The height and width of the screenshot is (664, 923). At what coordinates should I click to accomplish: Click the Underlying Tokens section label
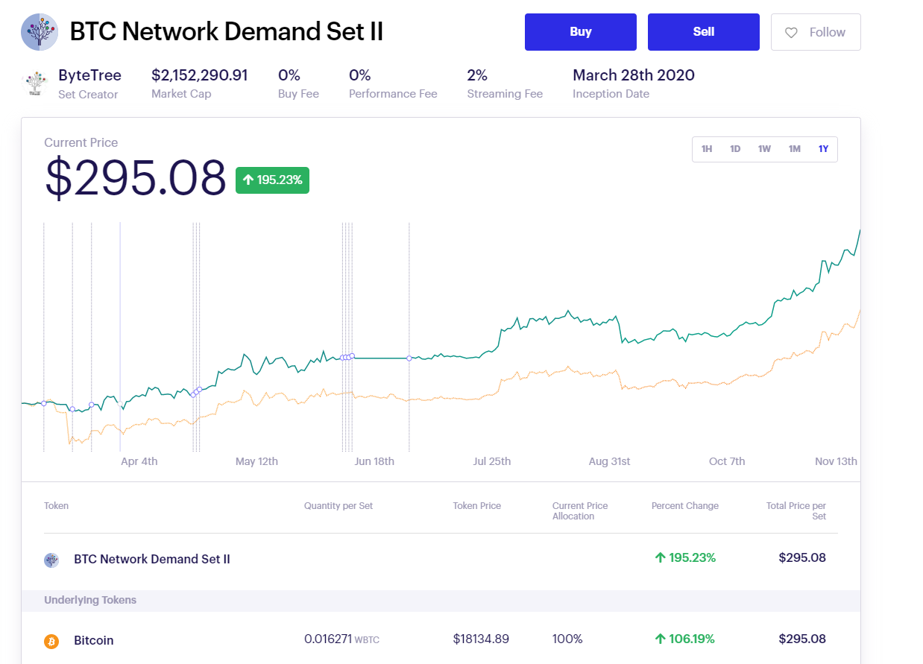point(90,600)
